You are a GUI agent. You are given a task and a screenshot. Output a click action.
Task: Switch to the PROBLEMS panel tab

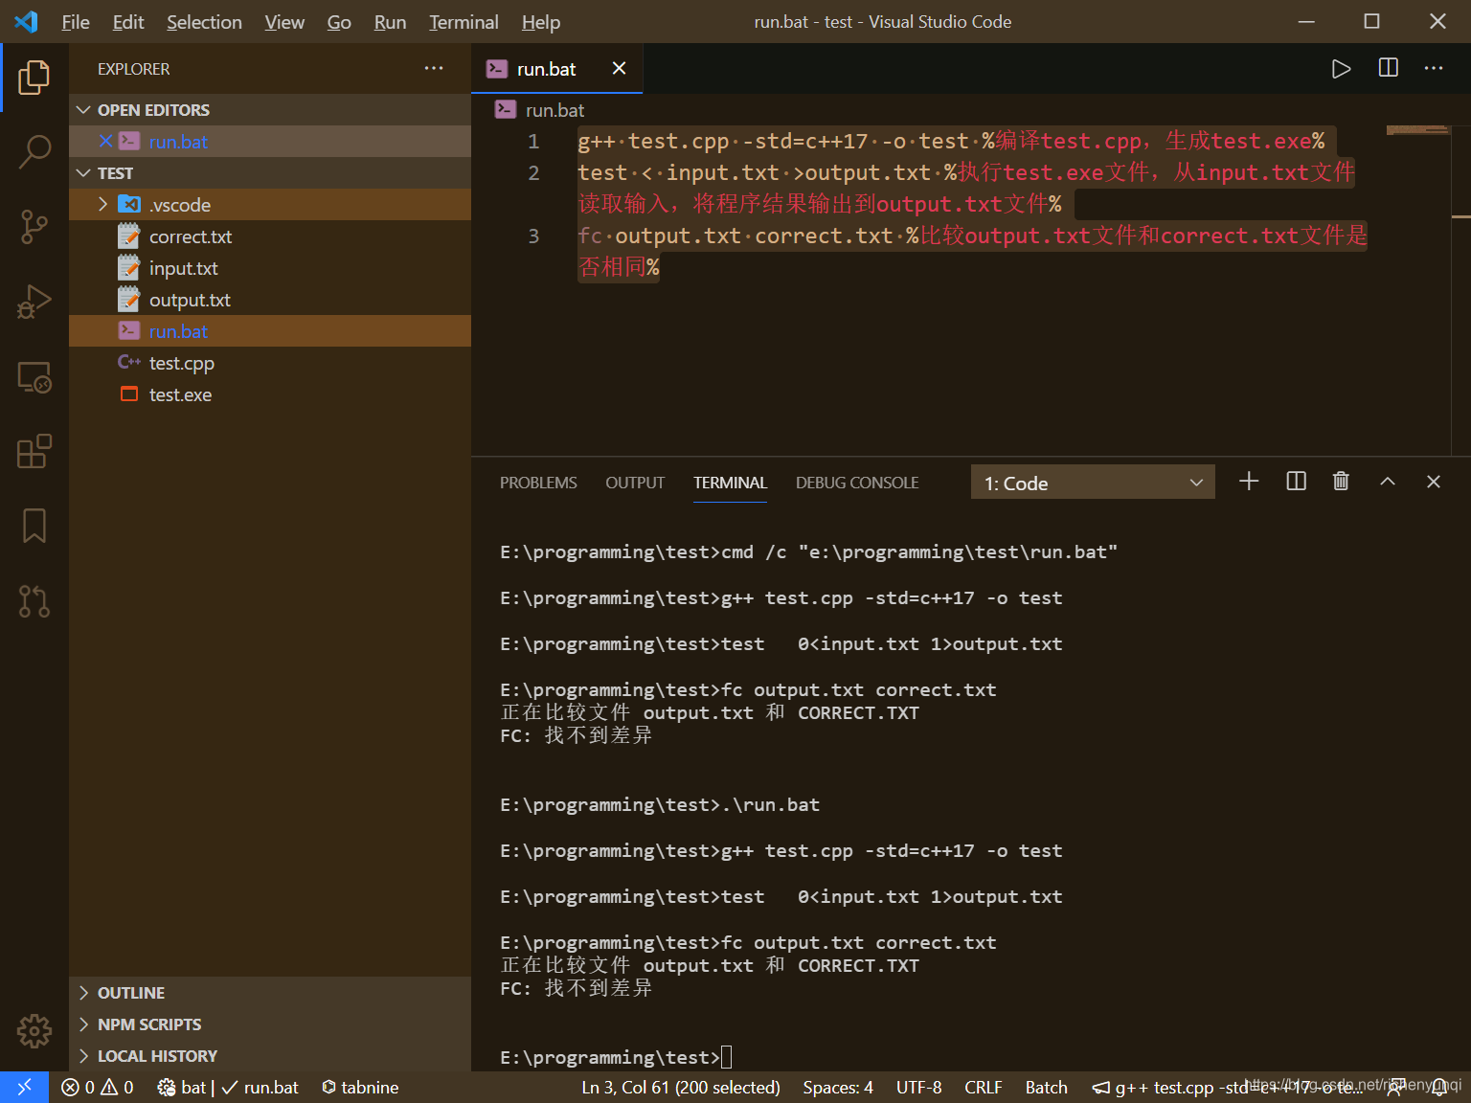click(x=538, y=483)
